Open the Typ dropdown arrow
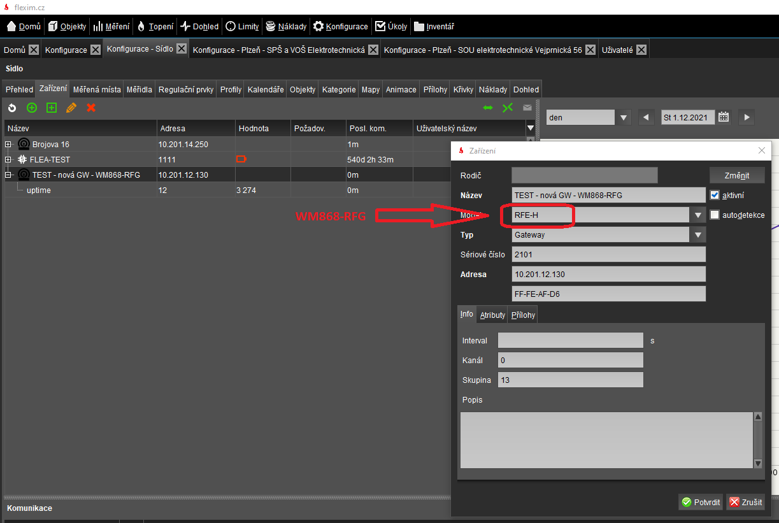 point(698,234)
